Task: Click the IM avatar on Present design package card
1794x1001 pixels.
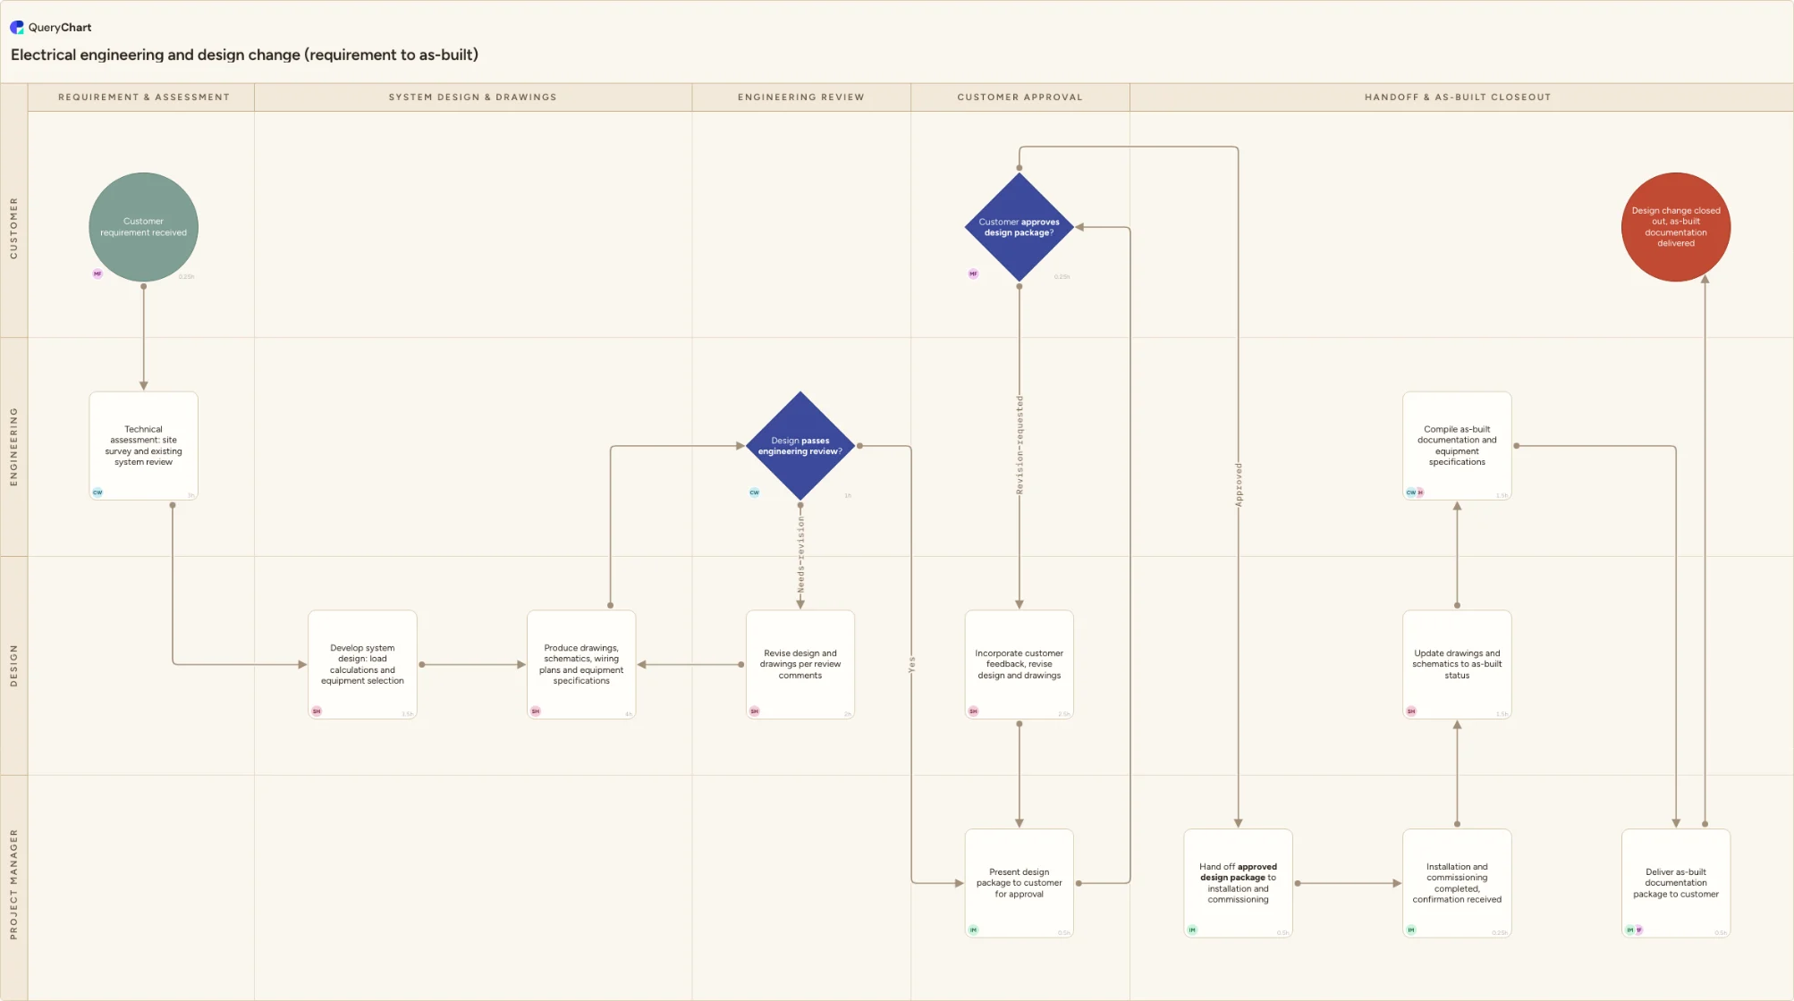Action: (x=973, y=929)
